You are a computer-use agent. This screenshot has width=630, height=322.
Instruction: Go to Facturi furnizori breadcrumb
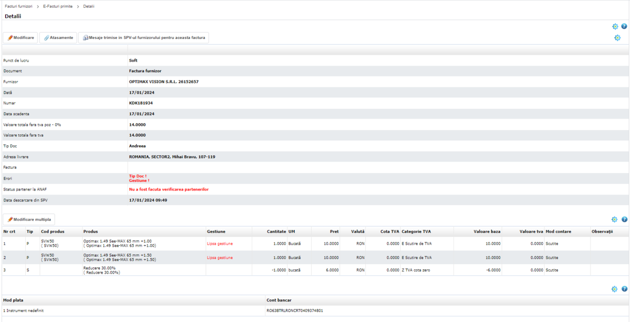pos(18,6)
